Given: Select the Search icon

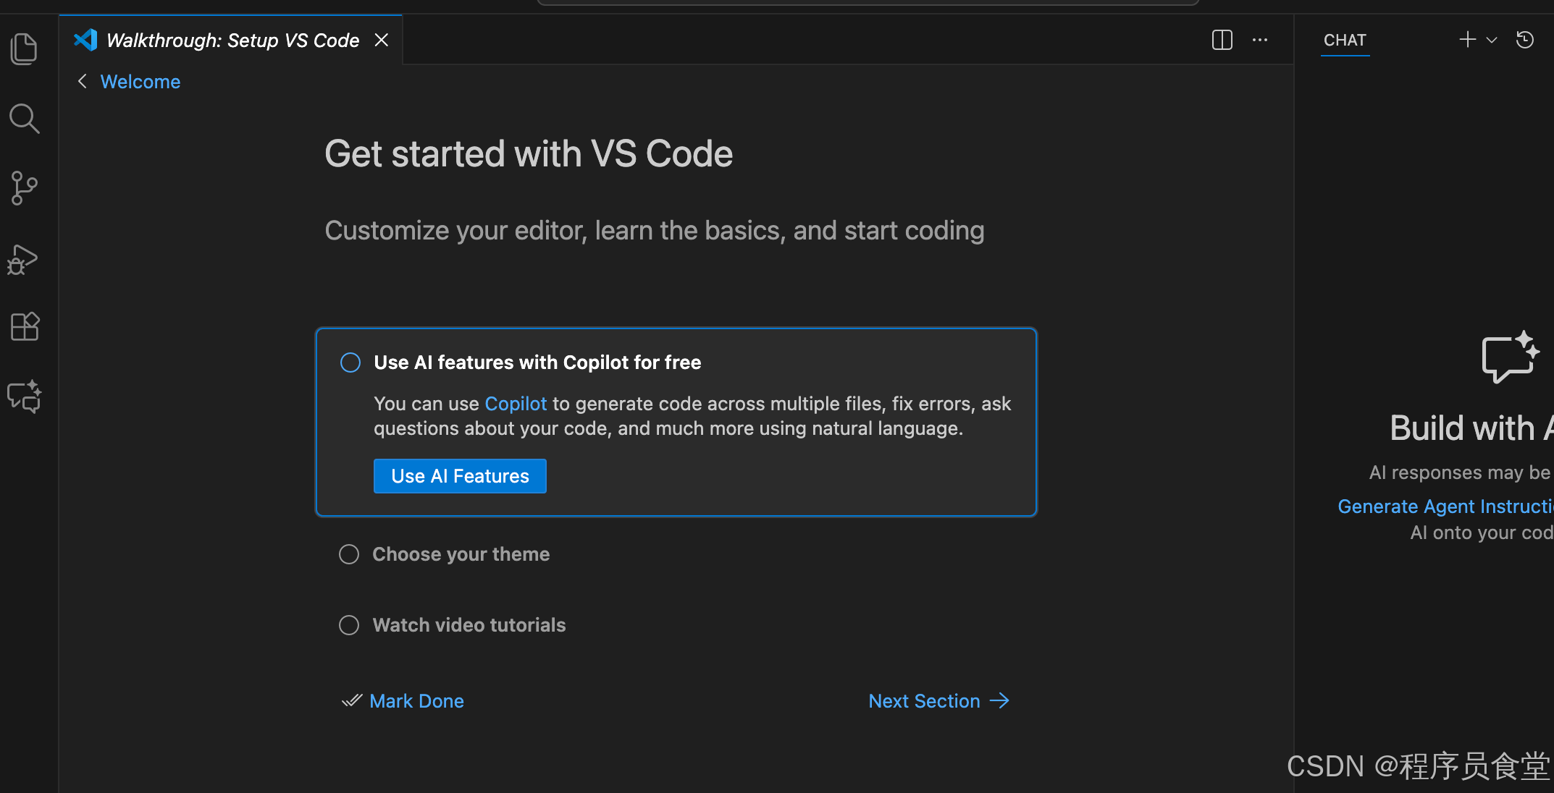Looking at the screenshot, I should [24, 118].
